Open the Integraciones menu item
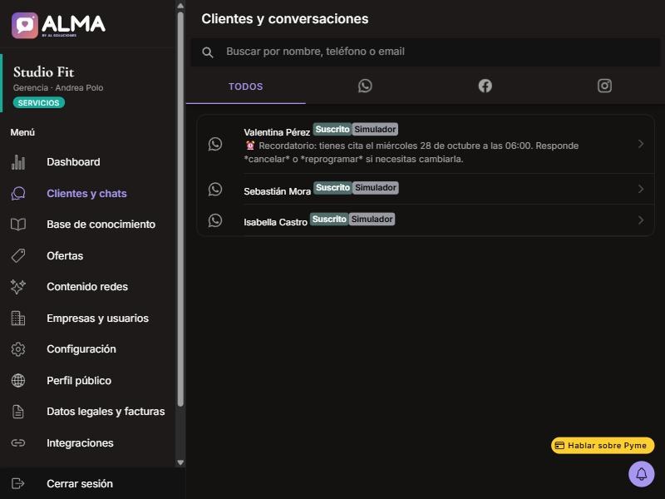665x499 pixels. pos(88,443)
